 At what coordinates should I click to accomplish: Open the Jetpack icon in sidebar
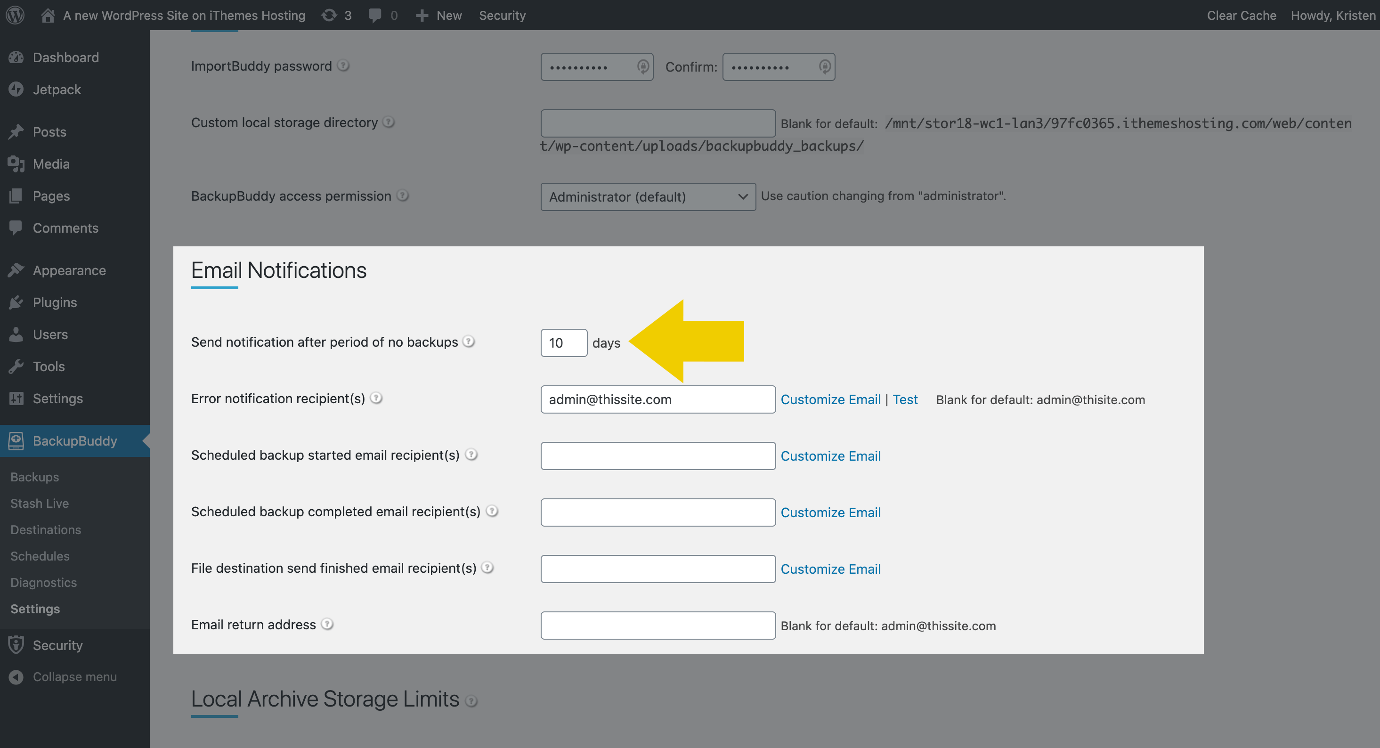tap(16, 89)
